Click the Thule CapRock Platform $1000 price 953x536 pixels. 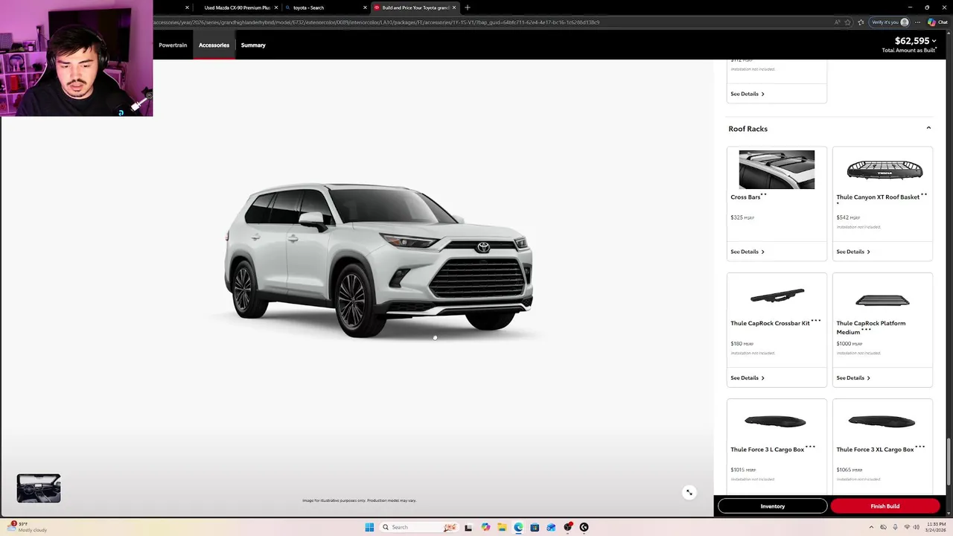point(849,344)
